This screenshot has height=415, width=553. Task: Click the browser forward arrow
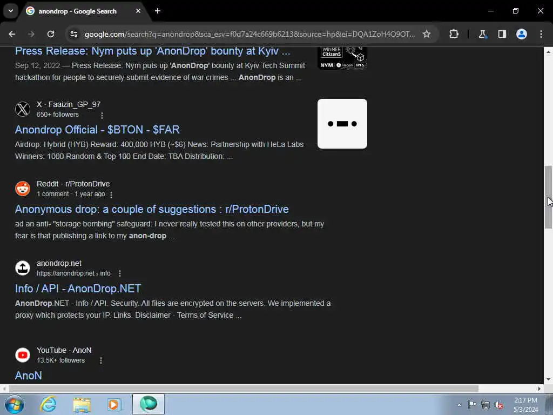(x=31, y=34)
